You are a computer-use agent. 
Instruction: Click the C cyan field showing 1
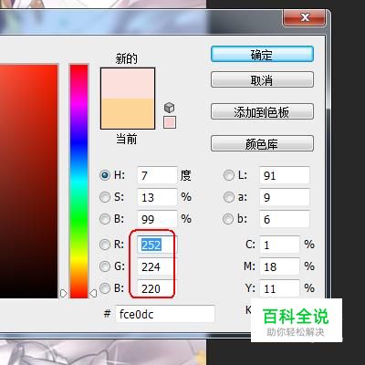coord(279,245)
